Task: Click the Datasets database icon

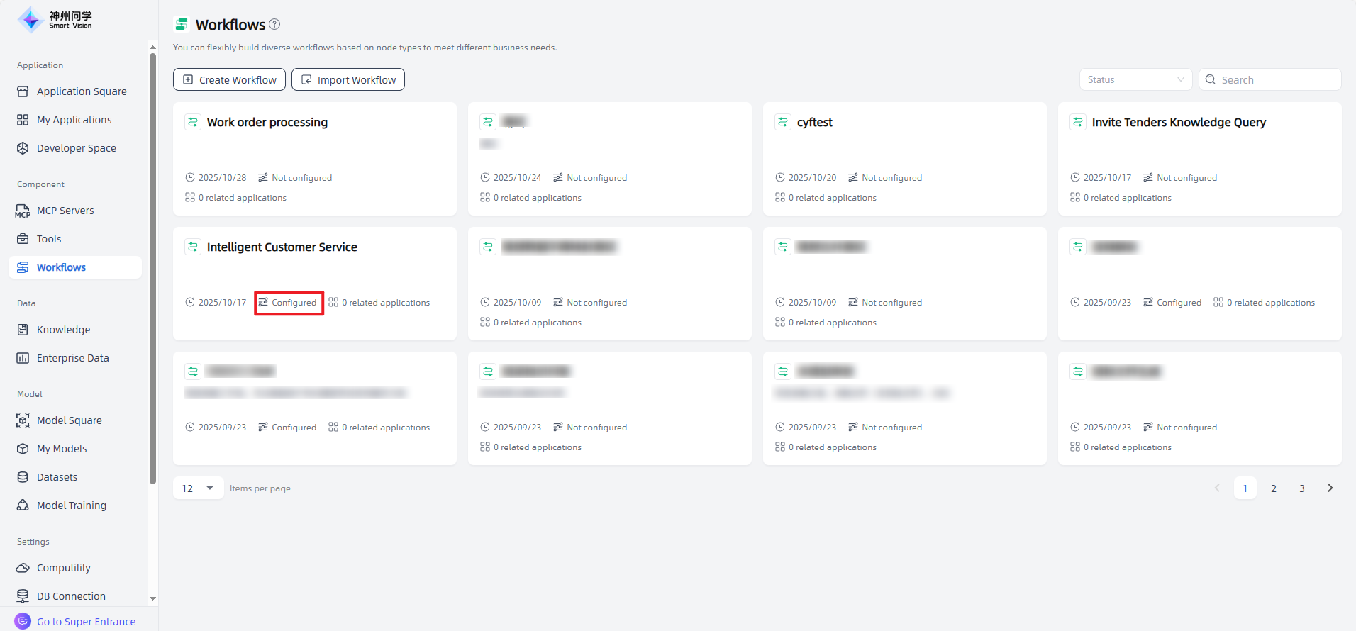Action: pyautogui.click(x=23, y=477)
